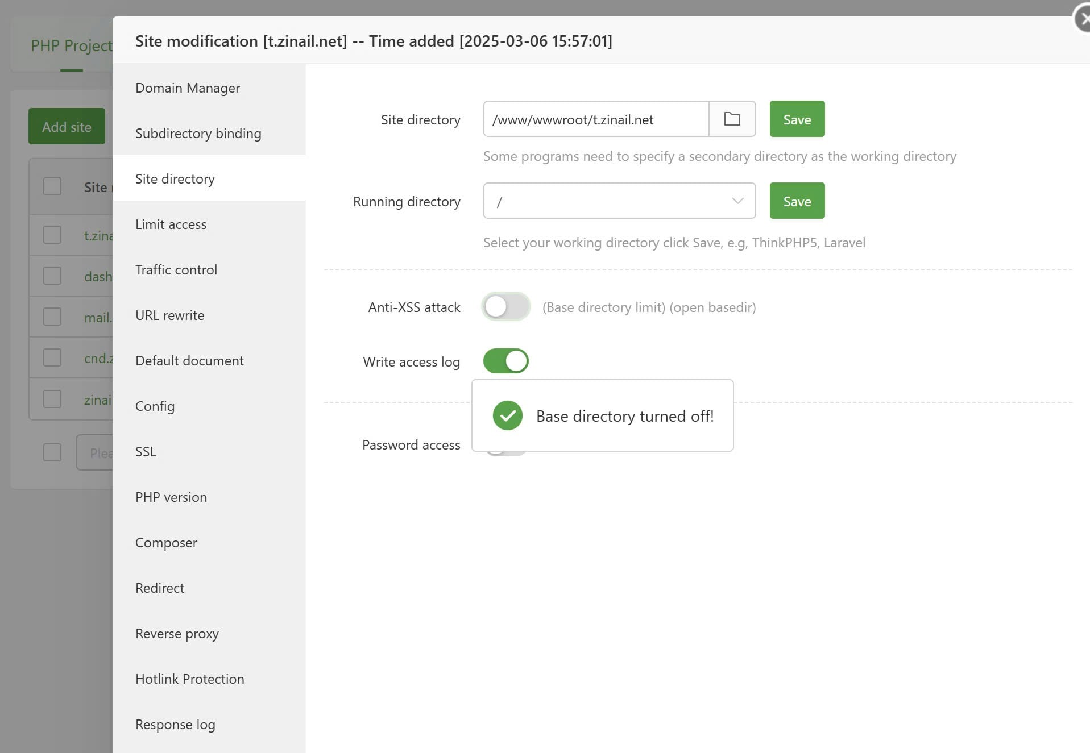Viewport: 1090px width, 753px height.
Task: Enable the Anti-XSS attack toggle
Action: pyautogui.click(x=505, y=307)
